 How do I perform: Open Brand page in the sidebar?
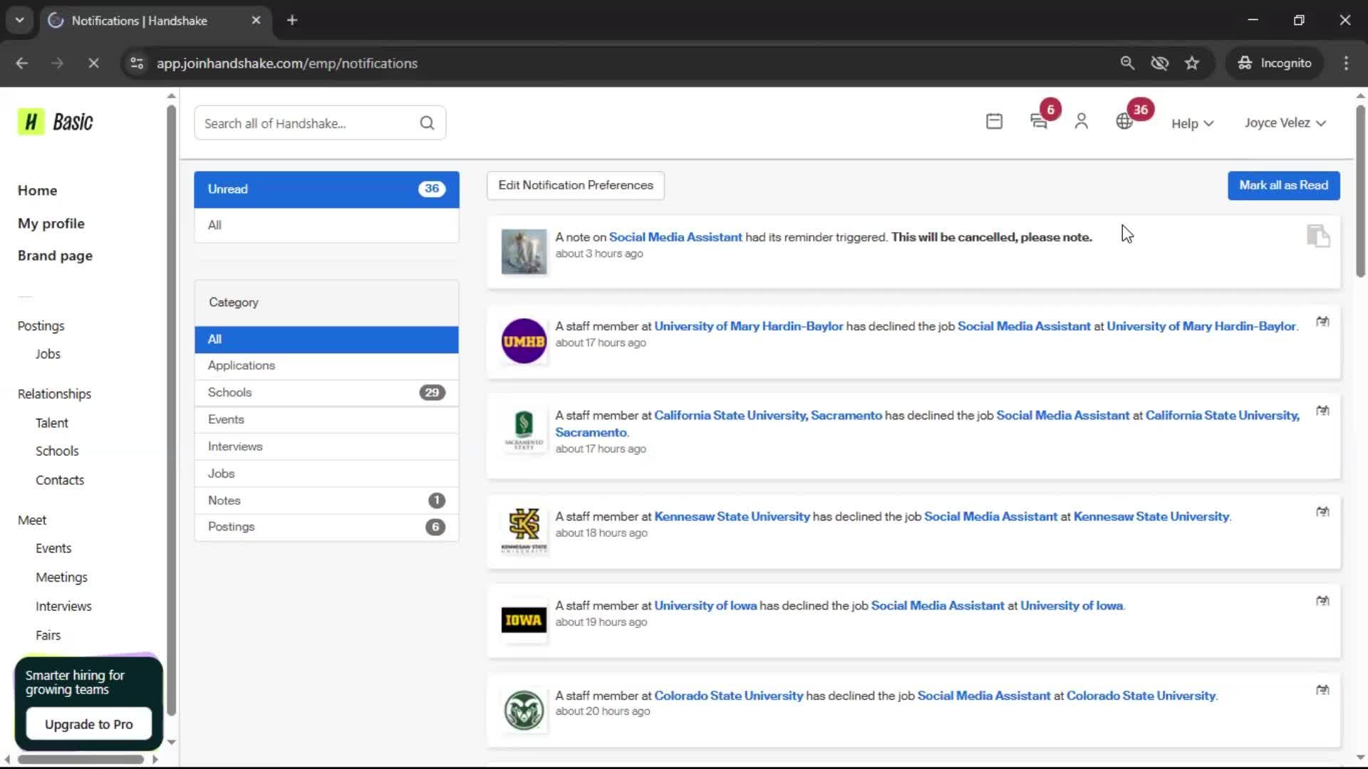pyautogui.click(x=55, y=256)
